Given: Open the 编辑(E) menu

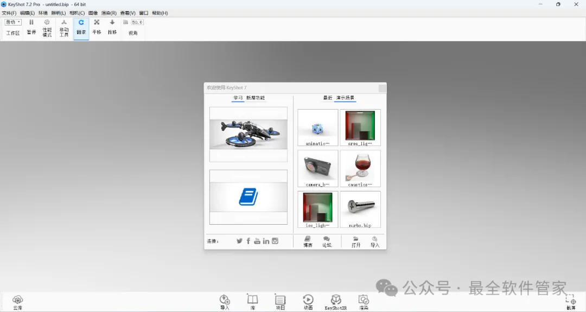Looking at the screenshot, I should [27, 13].
